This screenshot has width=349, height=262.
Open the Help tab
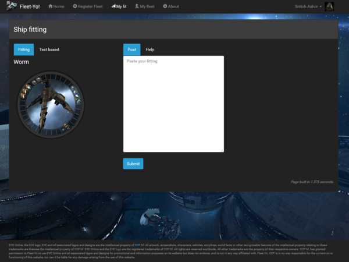149,49
